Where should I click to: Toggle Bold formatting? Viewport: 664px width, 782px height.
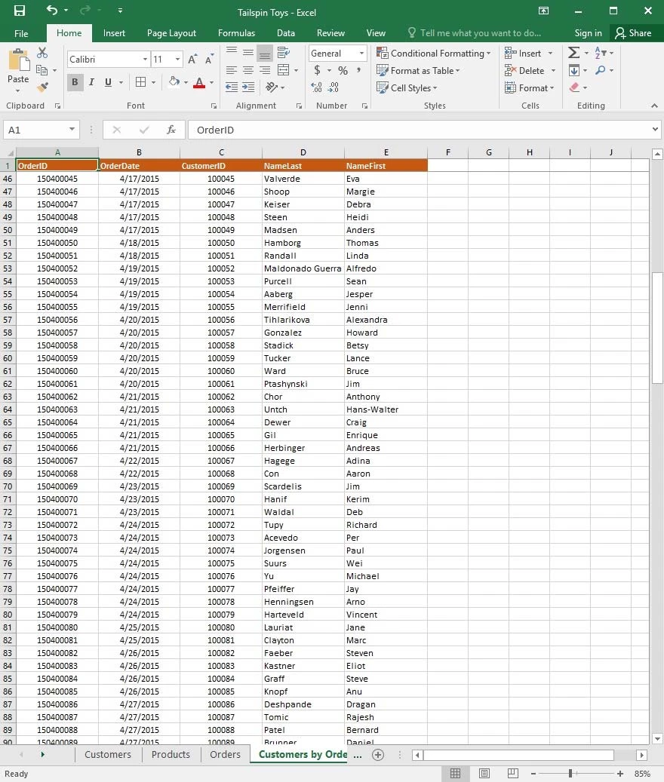[75, 82]
